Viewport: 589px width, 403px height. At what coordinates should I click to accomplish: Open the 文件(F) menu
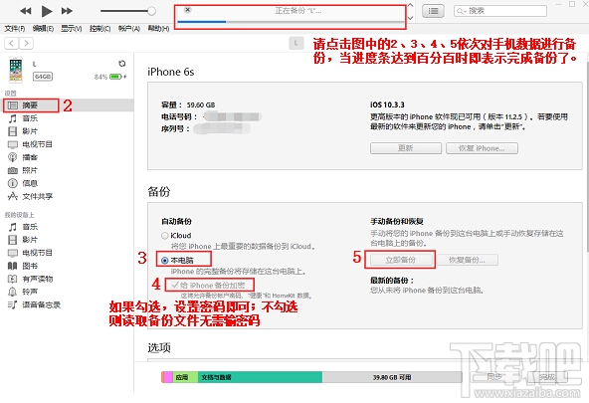tap(15, 29)
